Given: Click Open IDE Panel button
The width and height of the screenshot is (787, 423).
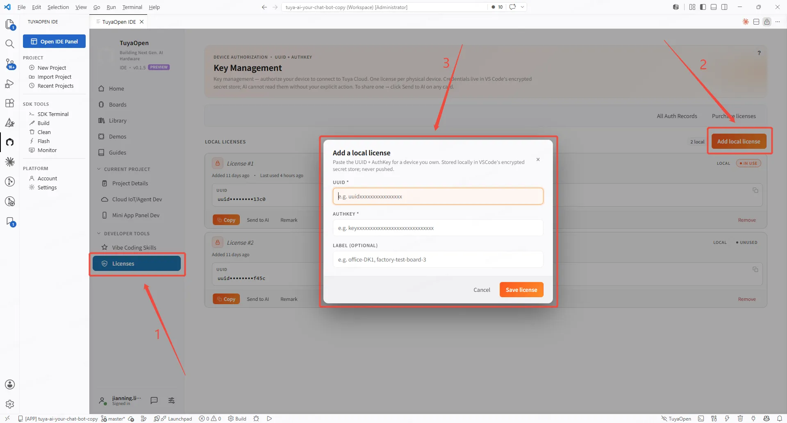Looking at the screenshot, I should (x=54, y=41).
